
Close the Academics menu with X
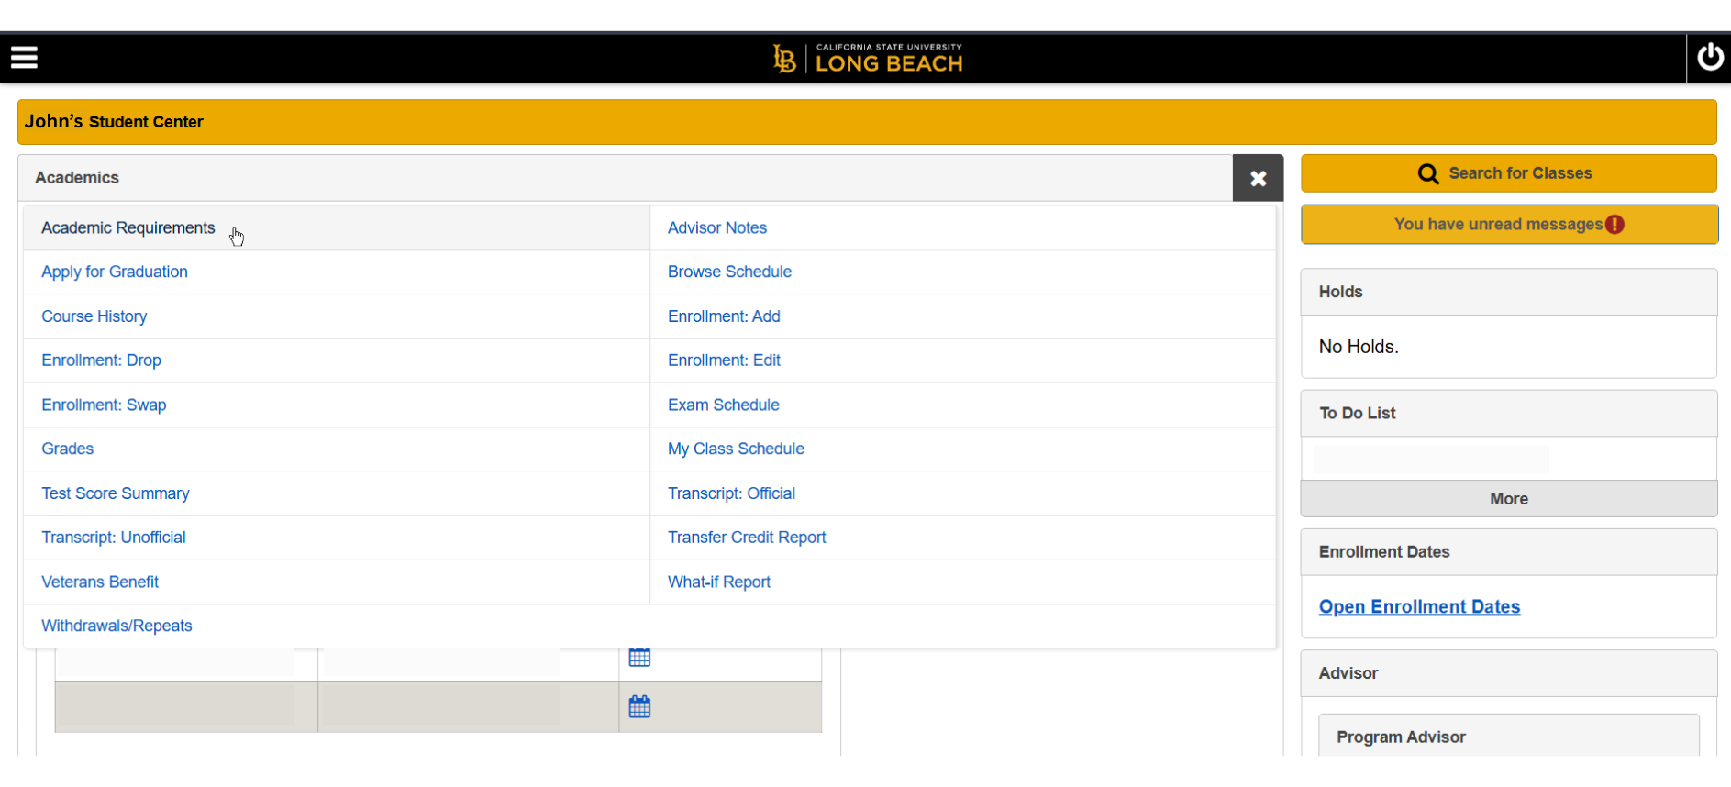click(x=1258, y=179)
